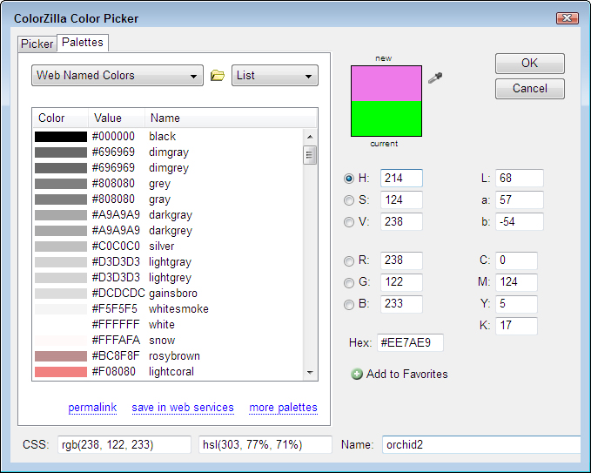Click the green plus Add to Favorites icon
This screenshot has height=473, width=591.
pos(357,374)
